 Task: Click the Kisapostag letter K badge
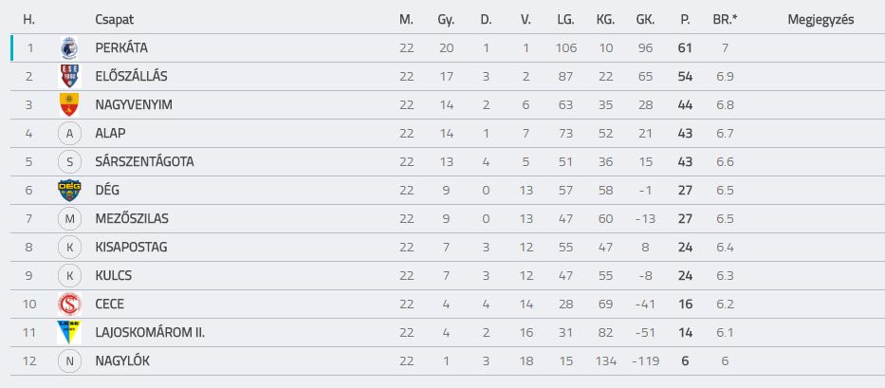[x=69, y=247]
